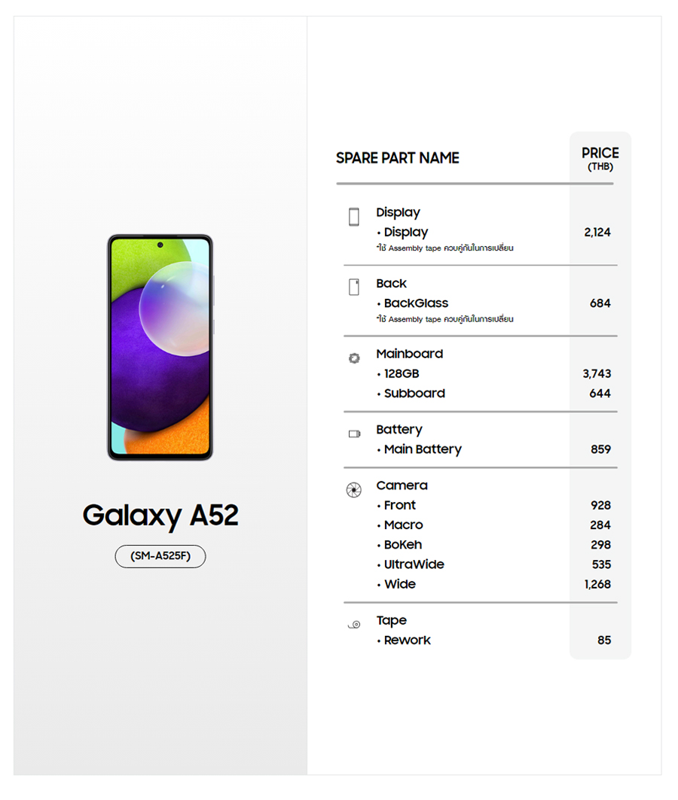Select the UltraWide camera part
This screenshot has width=678, height=800.
pos(414,564)
